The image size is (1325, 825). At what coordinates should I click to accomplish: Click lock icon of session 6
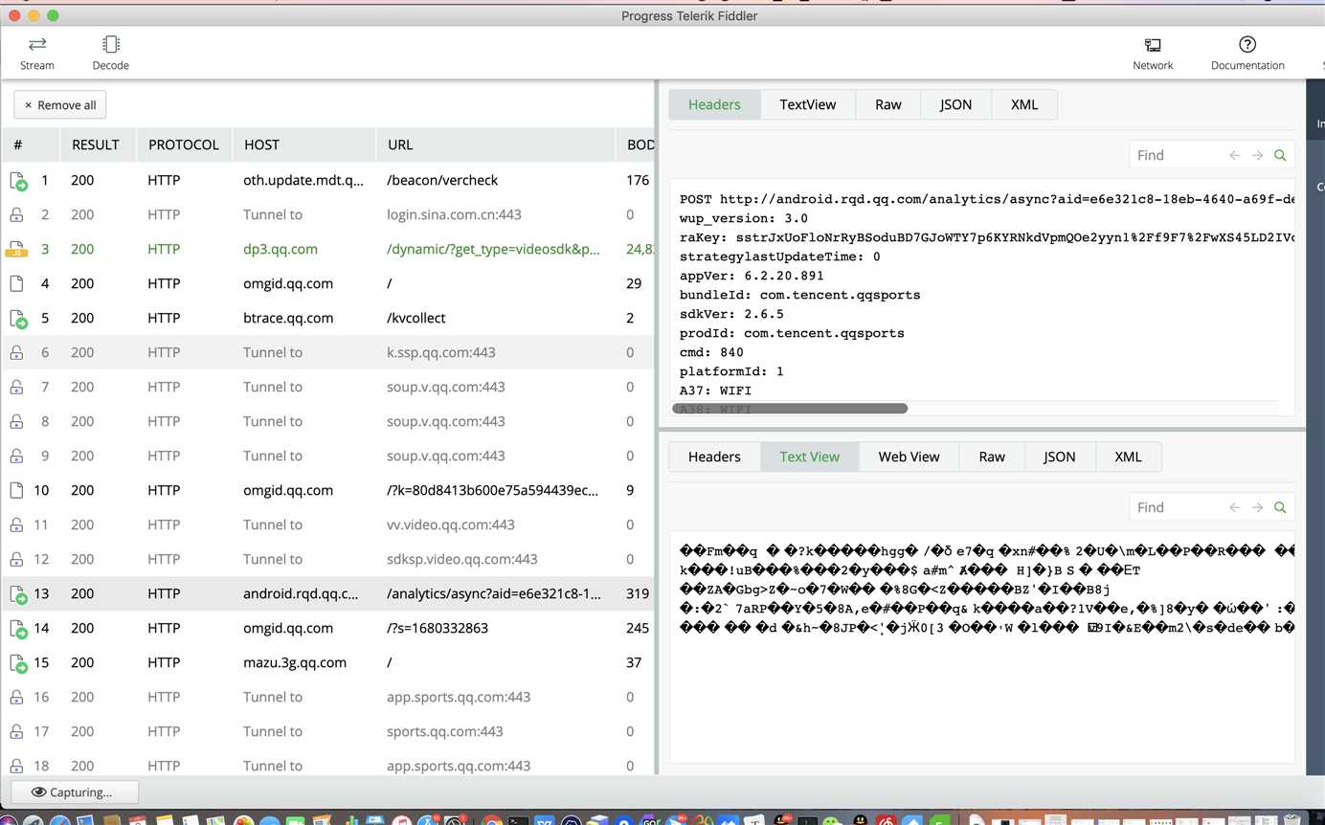coord(16,352)
